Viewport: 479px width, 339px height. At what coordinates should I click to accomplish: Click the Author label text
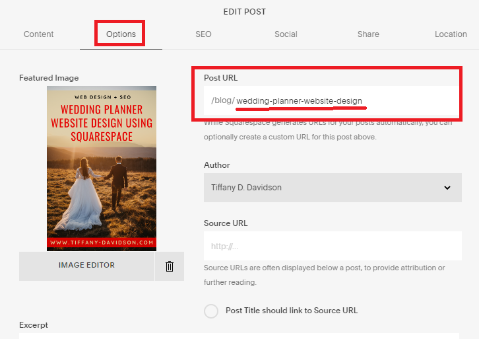coord(216,165)
